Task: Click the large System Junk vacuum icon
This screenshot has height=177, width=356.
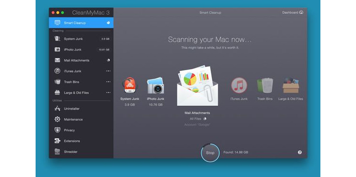Action: pyautogui.click(x=130, y=85)
